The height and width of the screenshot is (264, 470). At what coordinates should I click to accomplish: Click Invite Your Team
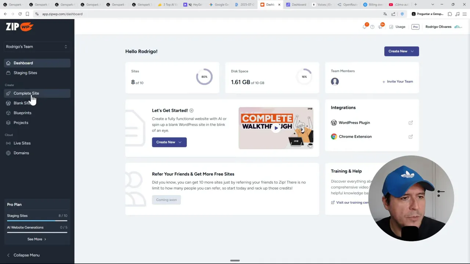[398, 81]
